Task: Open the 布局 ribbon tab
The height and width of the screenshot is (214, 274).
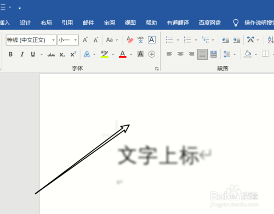Action: (x=46, y=23)
